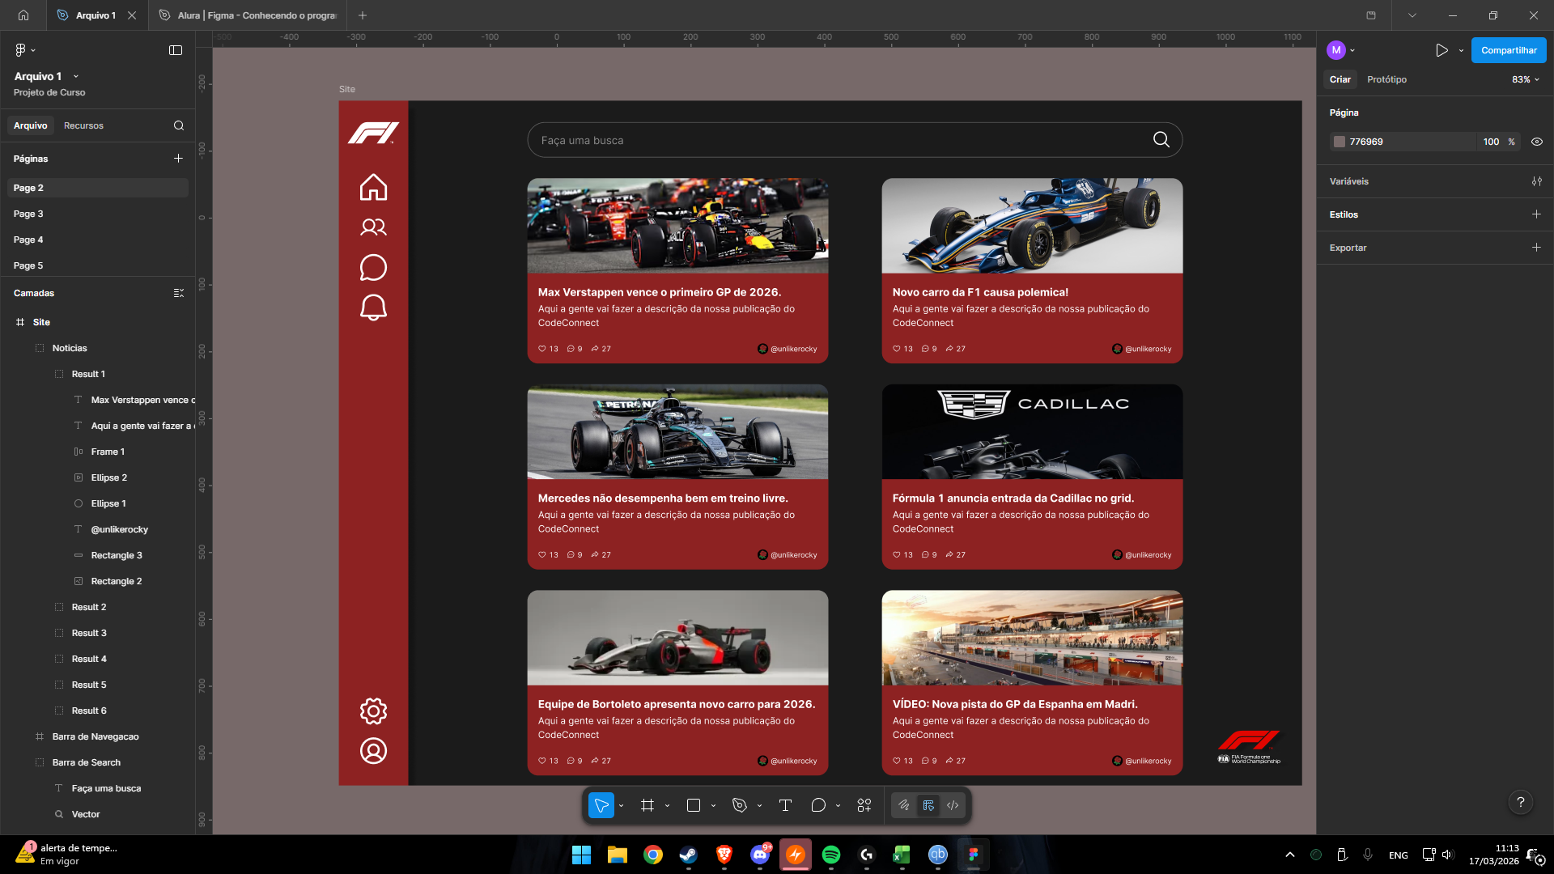
Task: Open variable settings next to Variáveis
Action: (1538, 181)
